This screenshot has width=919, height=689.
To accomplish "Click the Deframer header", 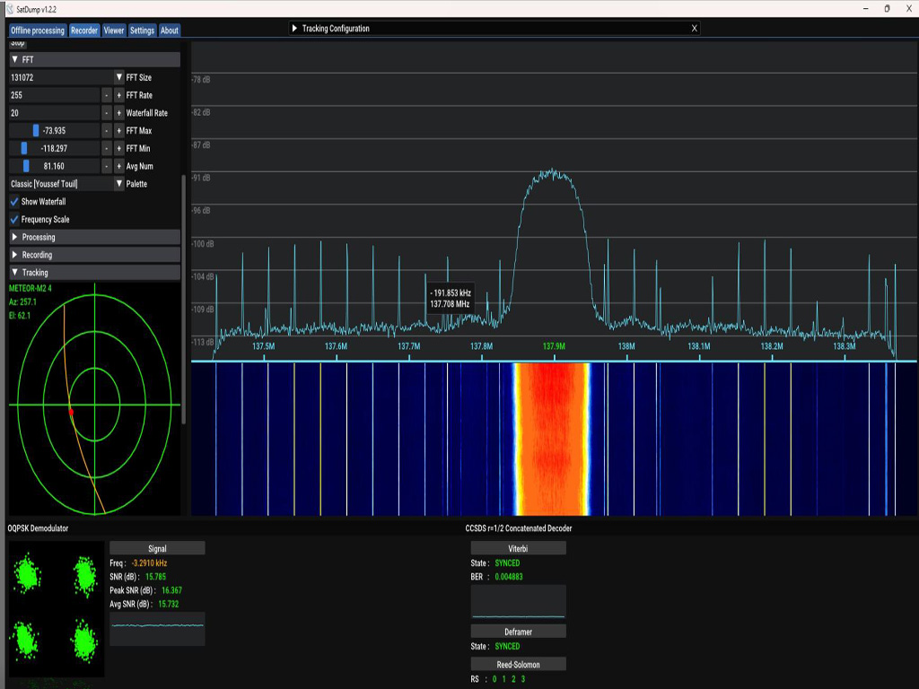I will (518, 632).
